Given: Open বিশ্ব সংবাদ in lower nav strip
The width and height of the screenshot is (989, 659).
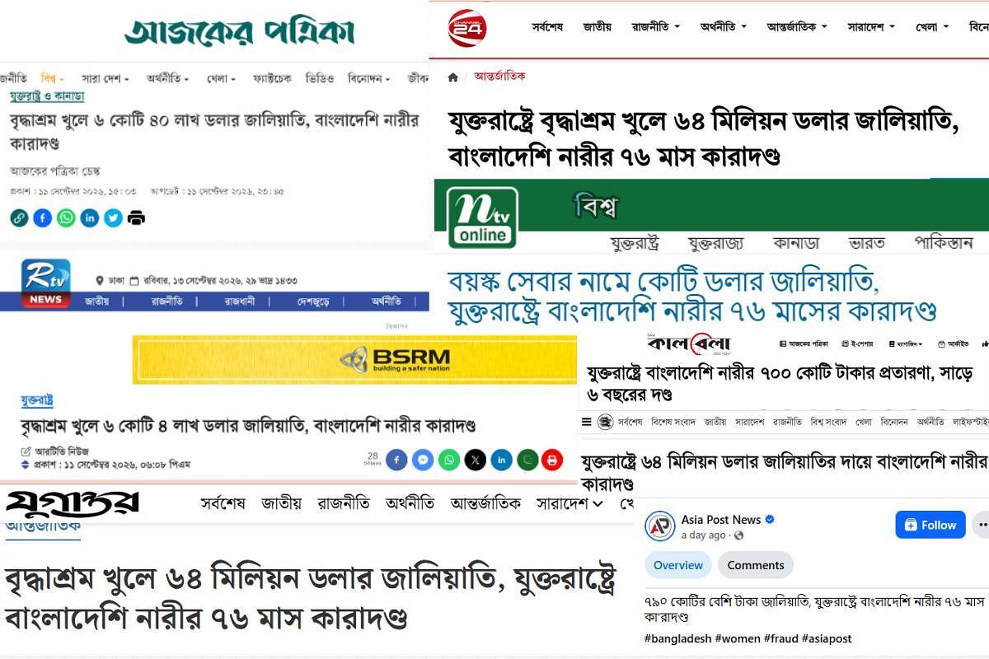Looking at the screenshot, I should [828, 422].
